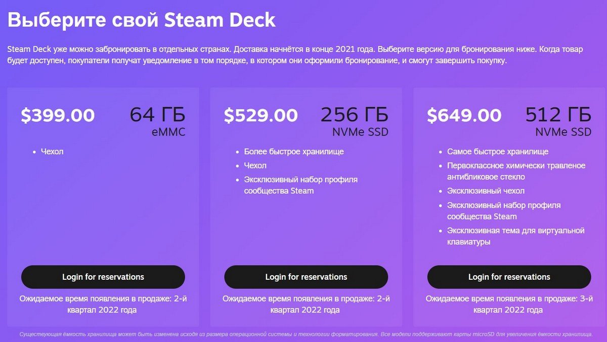The image size is (607, 342).
Task: Click the Выберите свой Steam Deck heading
Action: 141,20
